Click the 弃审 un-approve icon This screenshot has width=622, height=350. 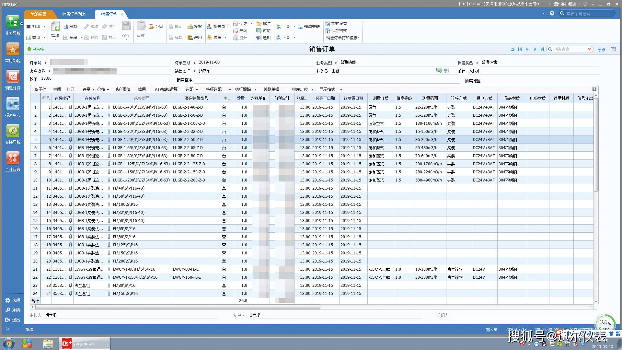click(x=151, y=27)
